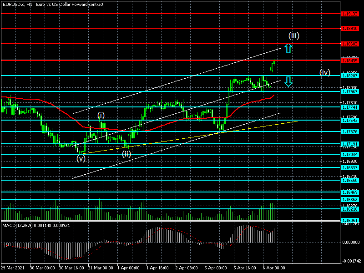
Task: Click the 29 Mar 2021 time label
Action: (x=13, y=268)
